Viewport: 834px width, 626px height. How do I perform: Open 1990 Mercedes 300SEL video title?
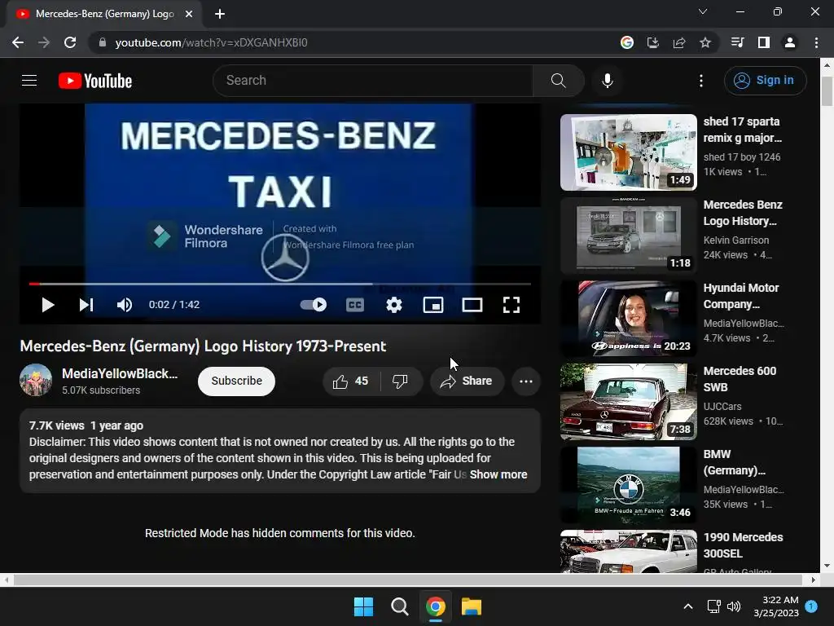[x=743, y=545]
